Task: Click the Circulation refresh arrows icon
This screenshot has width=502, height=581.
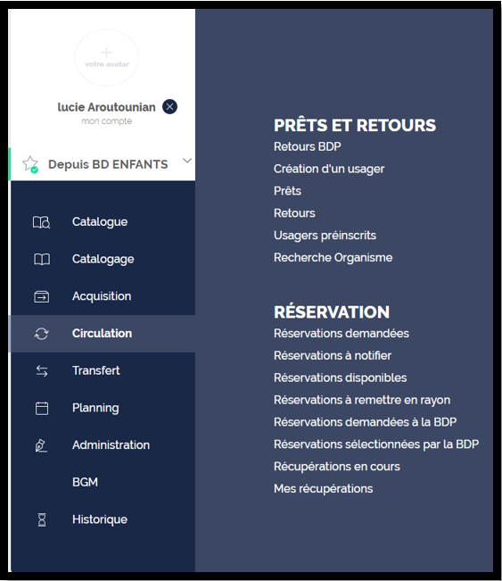Action: pos(42,334)
